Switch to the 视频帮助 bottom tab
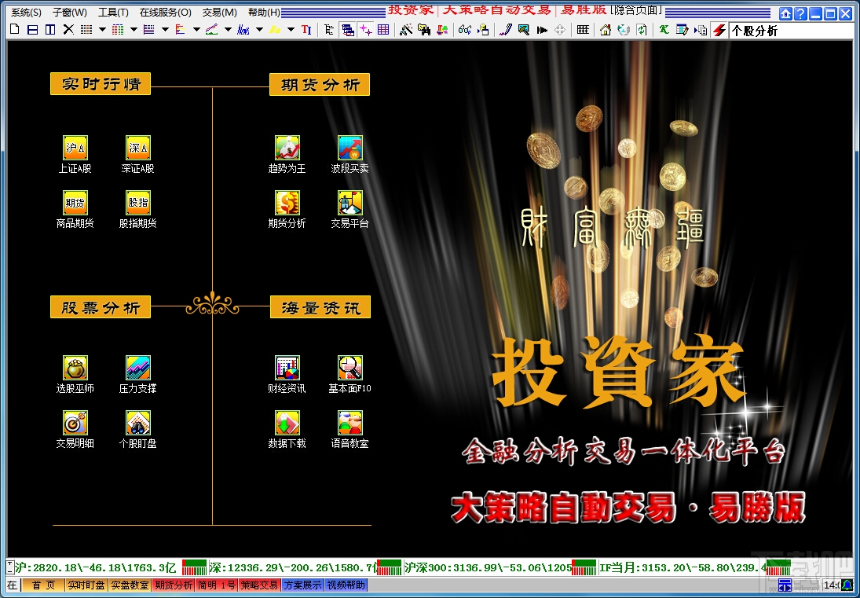Image resolution: width=860 pixels, height=598 pixels. (346, 585)
